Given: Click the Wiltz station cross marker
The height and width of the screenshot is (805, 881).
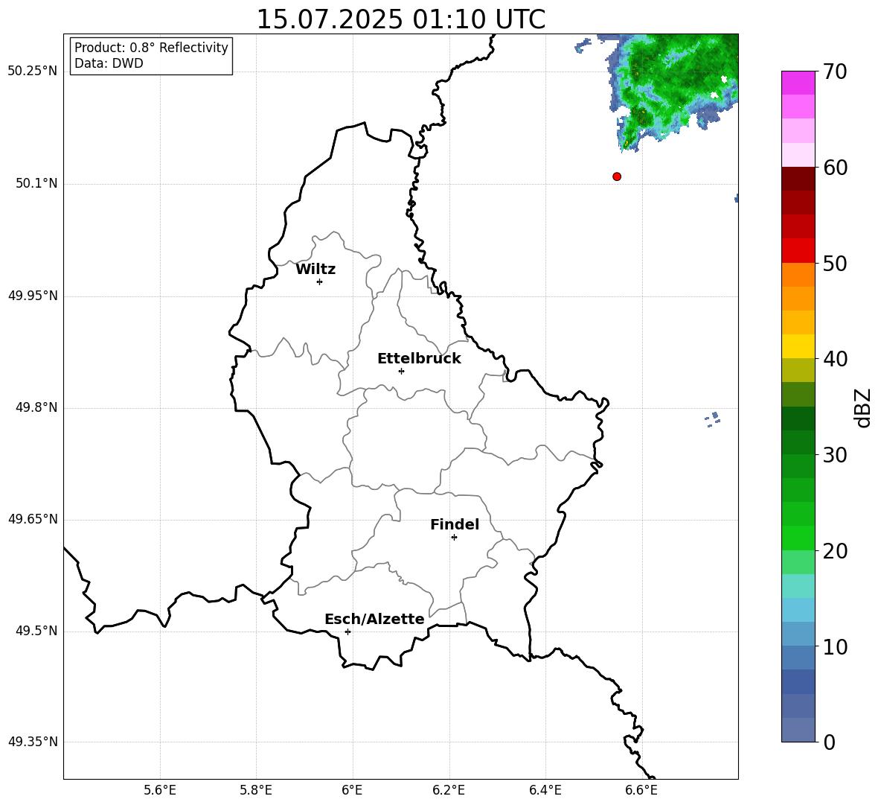Looking at the screenshot, I should point(320,281).
